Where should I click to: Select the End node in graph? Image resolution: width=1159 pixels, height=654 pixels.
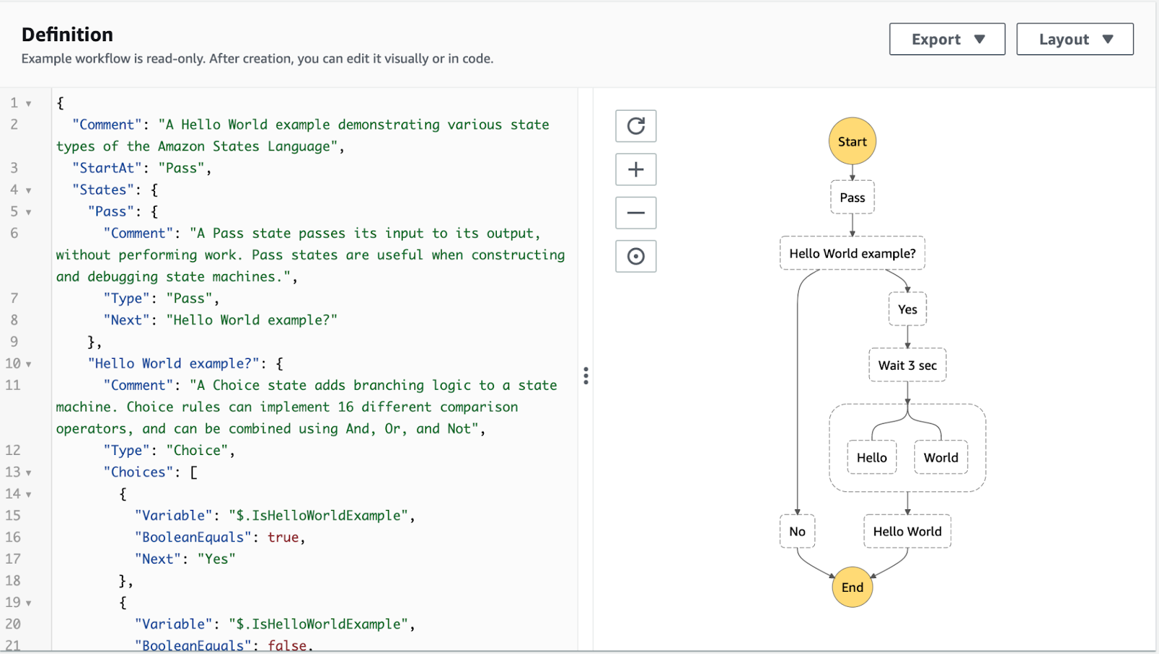[x=852, y=587]
